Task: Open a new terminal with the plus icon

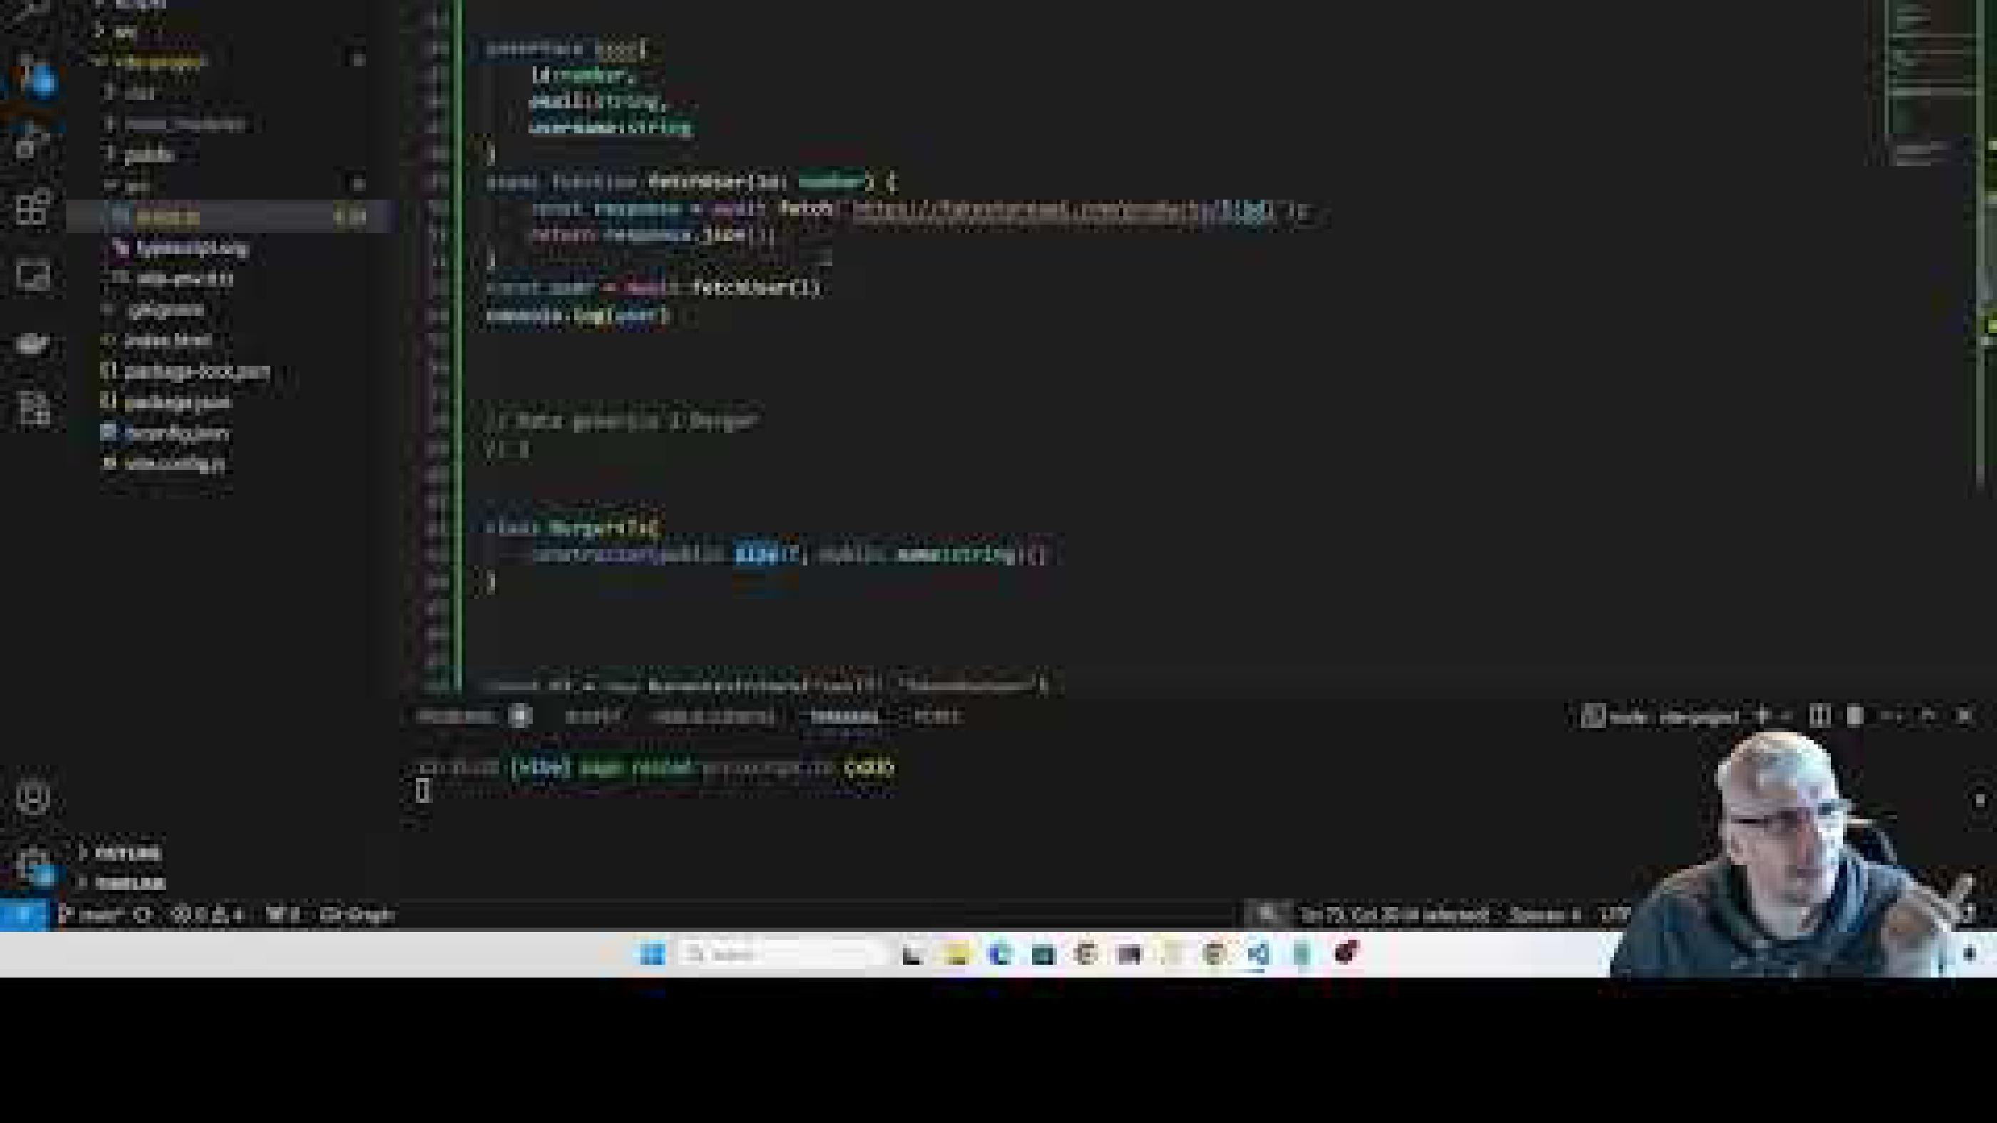Action: pyautogui.click(x=1762, y=715)
